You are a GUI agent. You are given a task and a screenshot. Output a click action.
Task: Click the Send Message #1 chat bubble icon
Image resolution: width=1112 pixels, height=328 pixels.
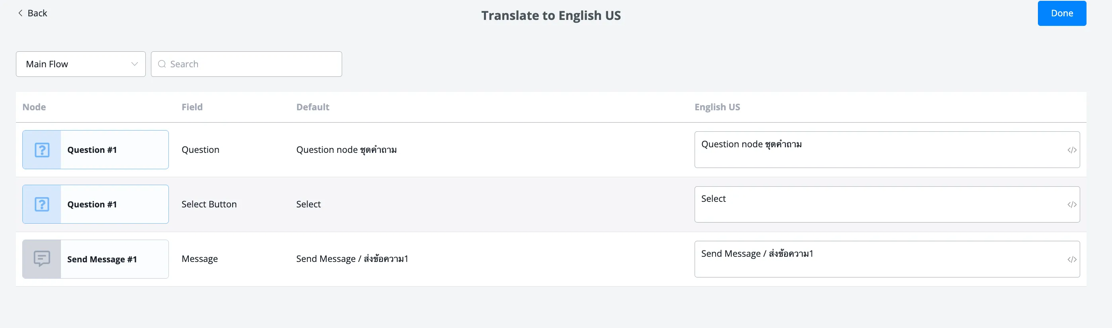click(x=42, y=259)
